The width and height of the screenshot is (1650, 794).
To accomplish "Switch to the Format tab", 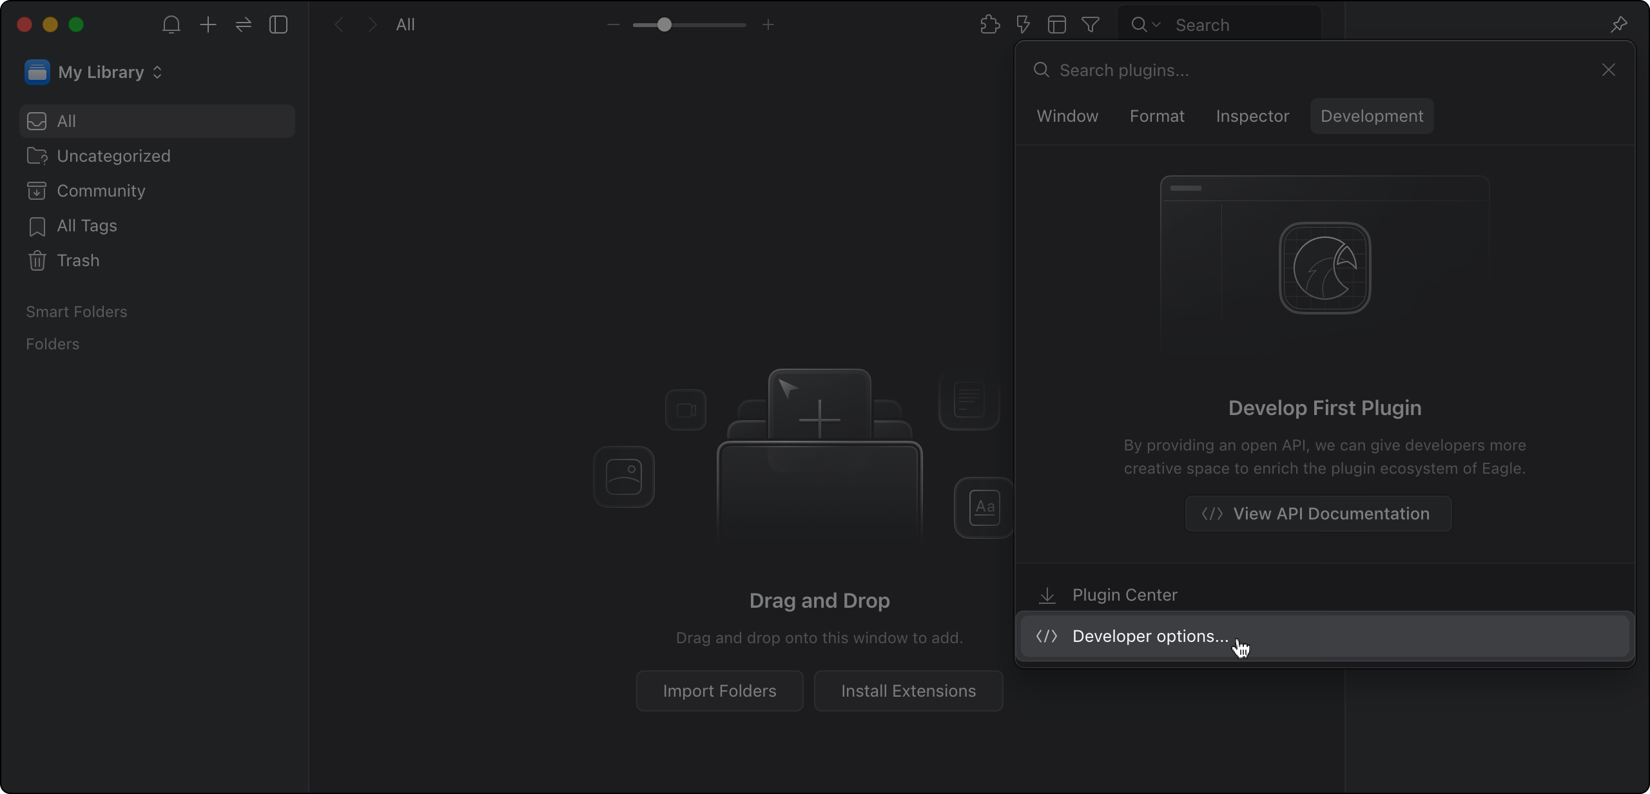I will [1157, 117].
